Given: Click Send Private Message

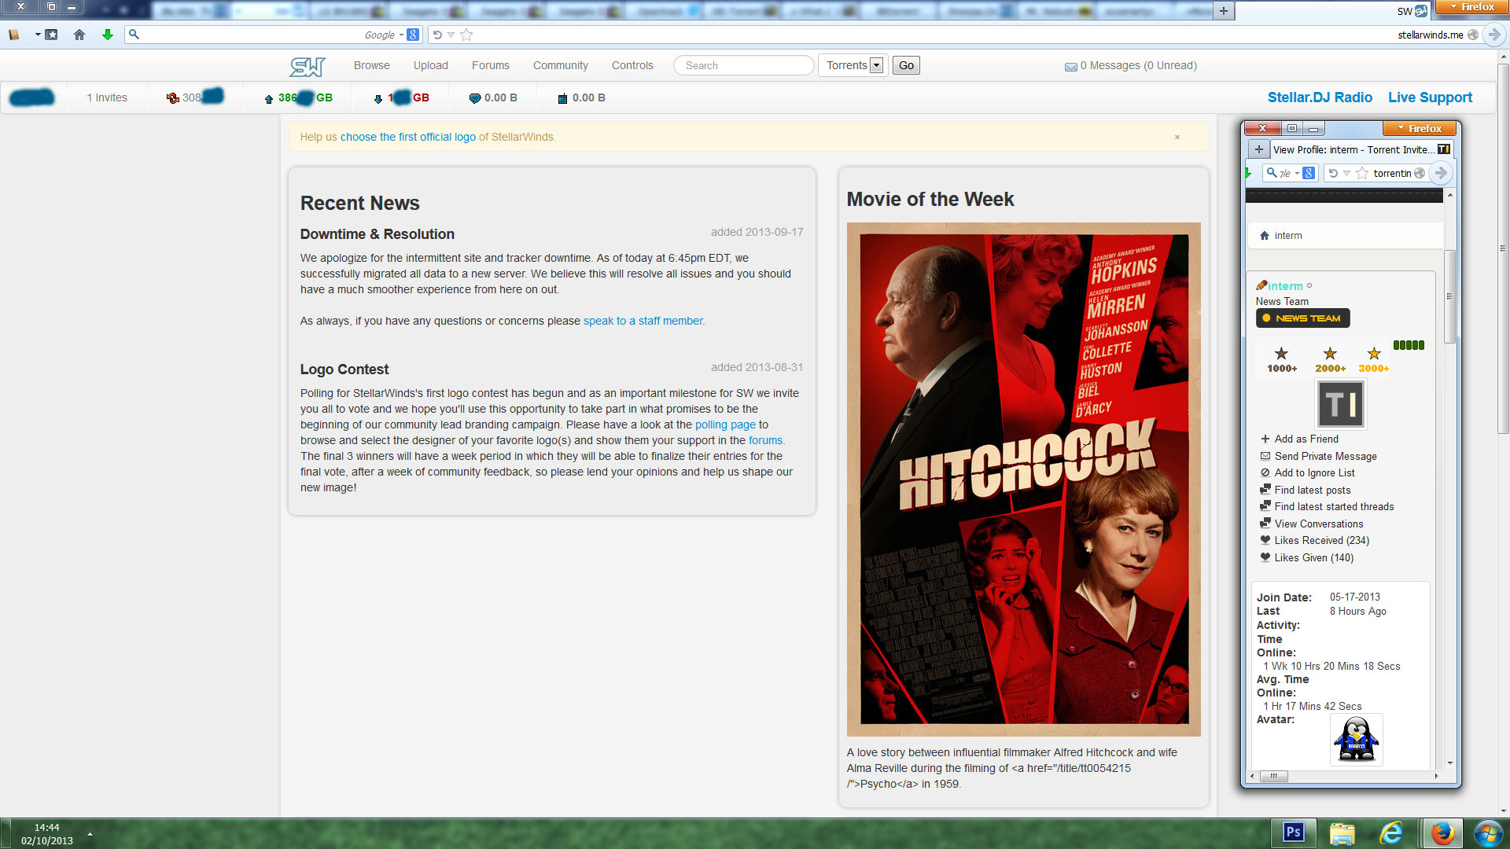Looking at the screenshot, I should click(1325, 456).
